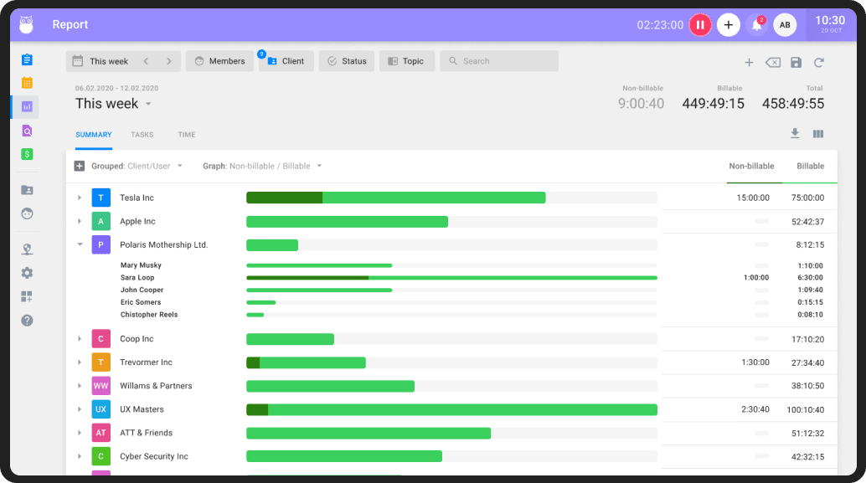The height and width of the screenshot is (483, 866).
Task: Expand the UX Masters row
Action: (80, 409)
